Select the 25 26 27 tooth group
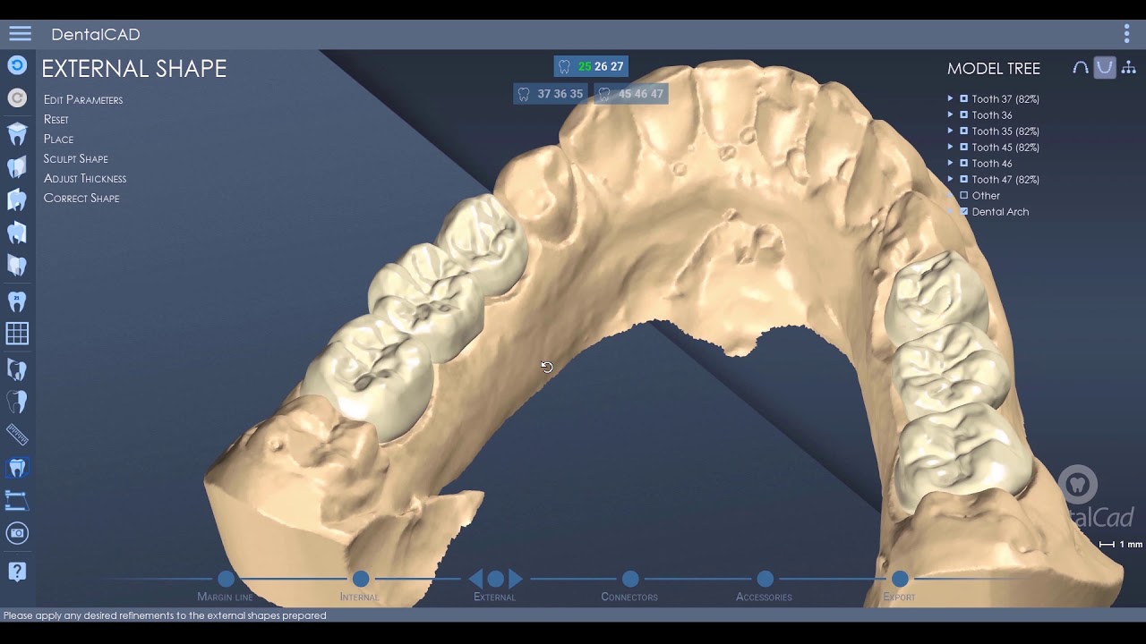Viewport: 1146px width, 644px height. click(x=591, y=67)
